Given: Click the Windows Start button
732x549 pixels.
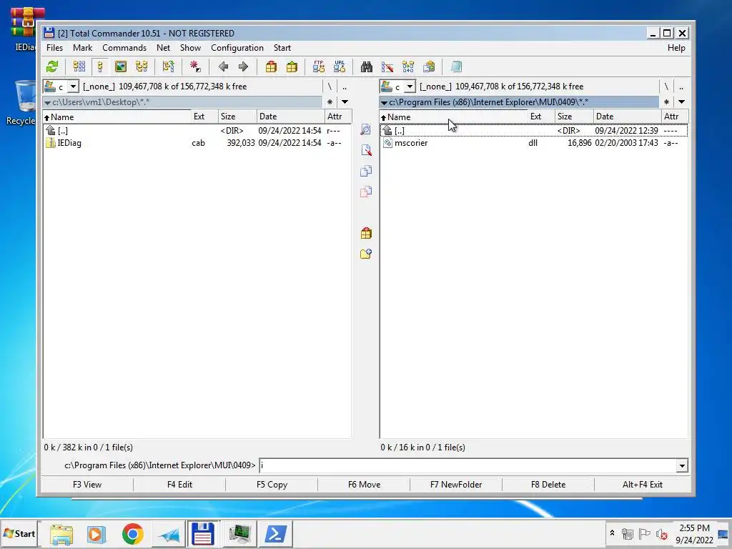Looking at the screenshot, I should click(x=19, y=533).
